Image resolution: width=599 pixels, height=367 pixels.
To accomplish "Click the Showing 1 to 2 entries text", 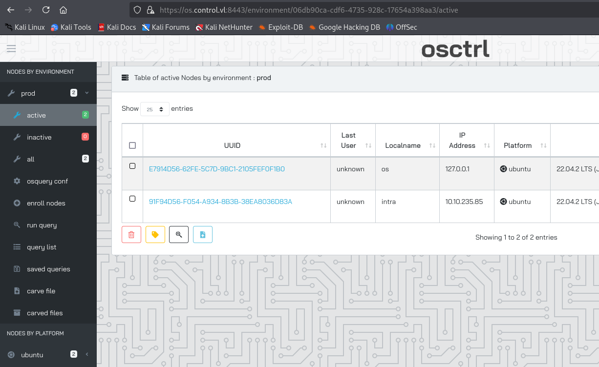I will pyautogui.click(x=516, y=237).
